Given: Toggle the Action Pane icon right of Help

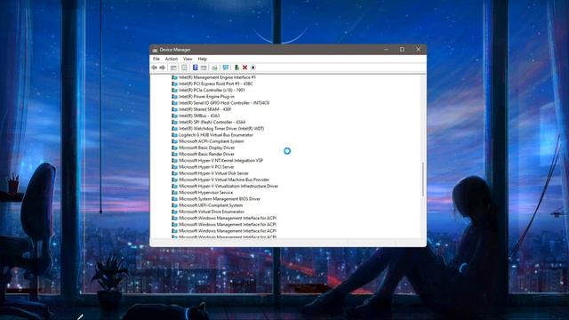Looking at the screenshot, I should 204,68.
